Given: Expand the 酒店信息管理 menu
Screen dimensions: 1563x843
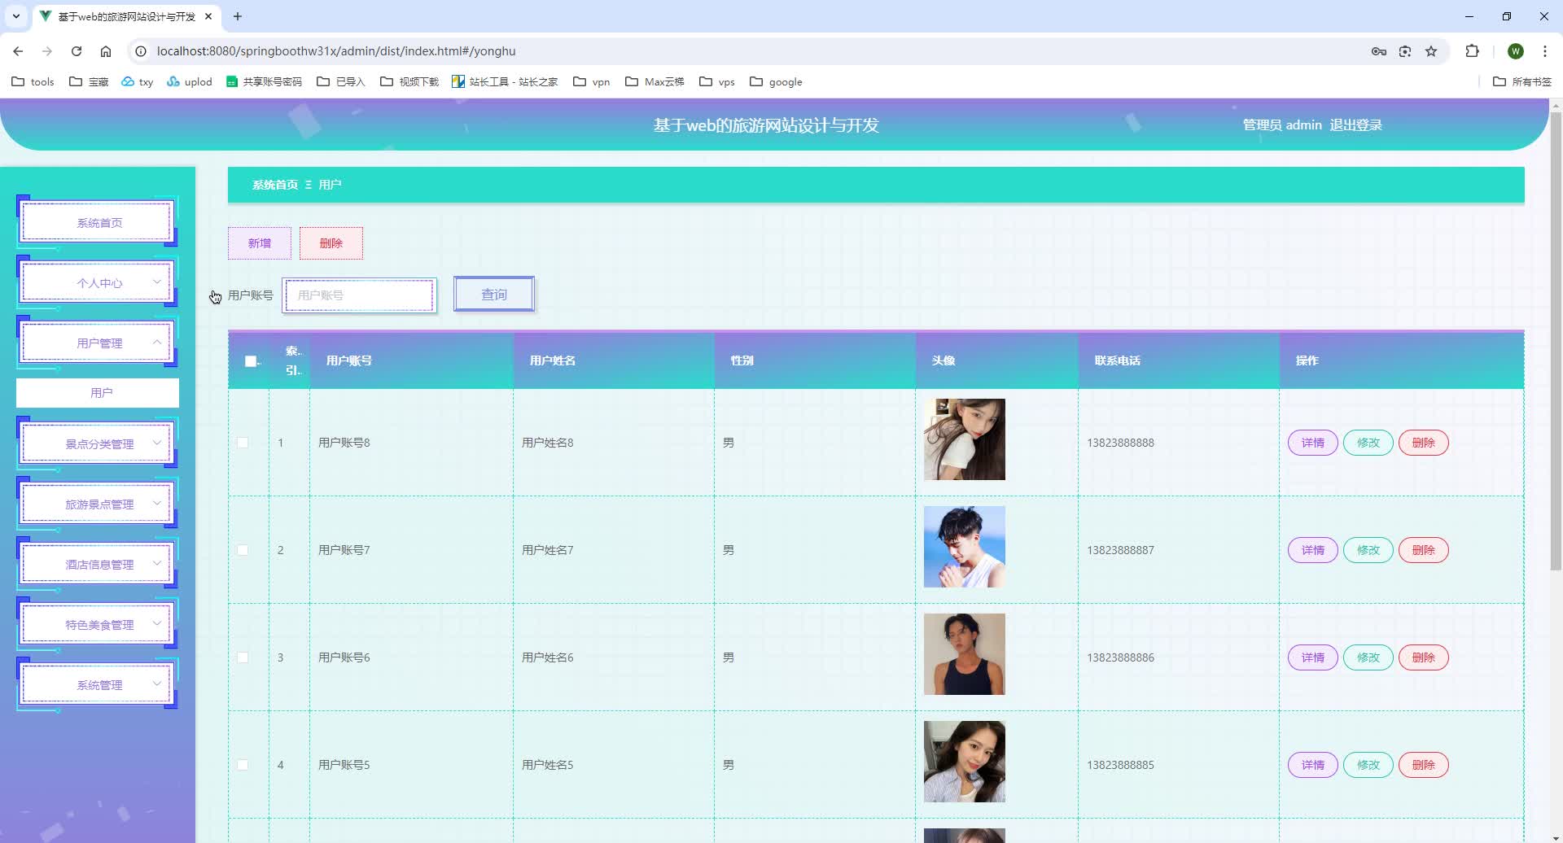Looking at the screenshot, I should coord(98,564).
